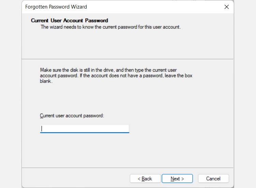
Task: Click the "Current user account password:" label
Action: (x=72, y=116)
